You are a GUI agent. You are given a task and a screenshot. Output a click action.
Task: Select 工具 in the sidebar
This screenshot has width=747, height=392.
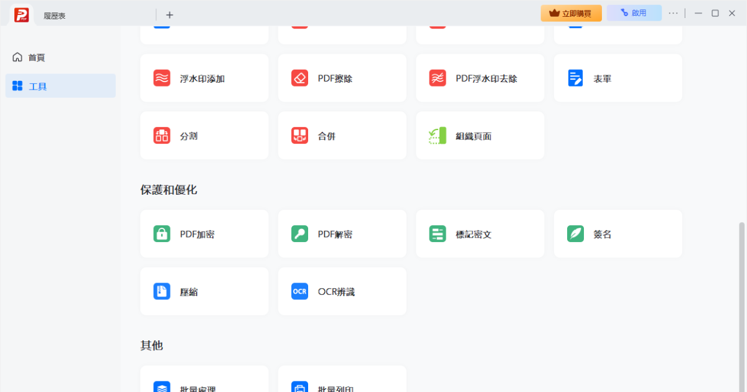(60, 86)
